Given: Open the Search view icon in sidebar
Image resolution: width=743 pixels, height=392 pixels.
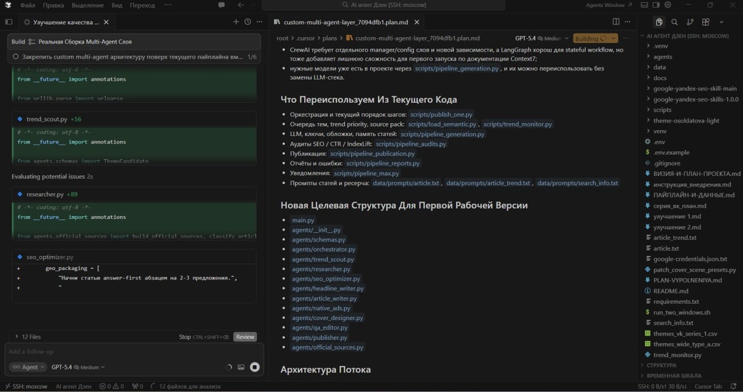Looking at the screenshot, I should point(674,22).
